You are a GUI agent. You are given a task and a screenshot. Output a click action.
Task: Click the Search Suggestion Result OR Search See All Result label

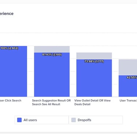[51, 103]
